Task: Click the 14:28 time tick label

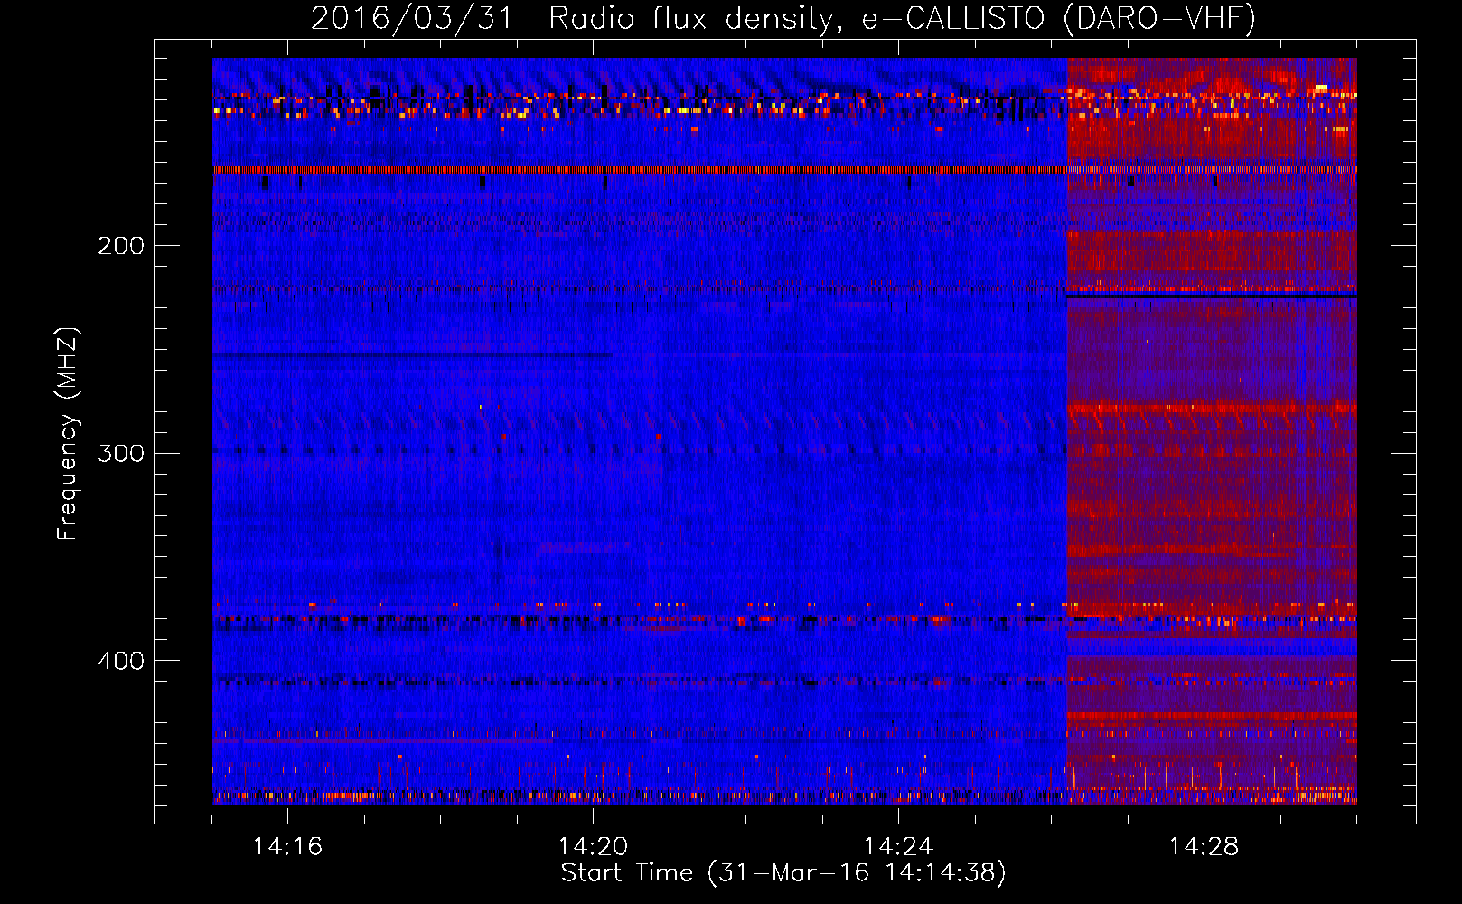Action: point(1204,846)
